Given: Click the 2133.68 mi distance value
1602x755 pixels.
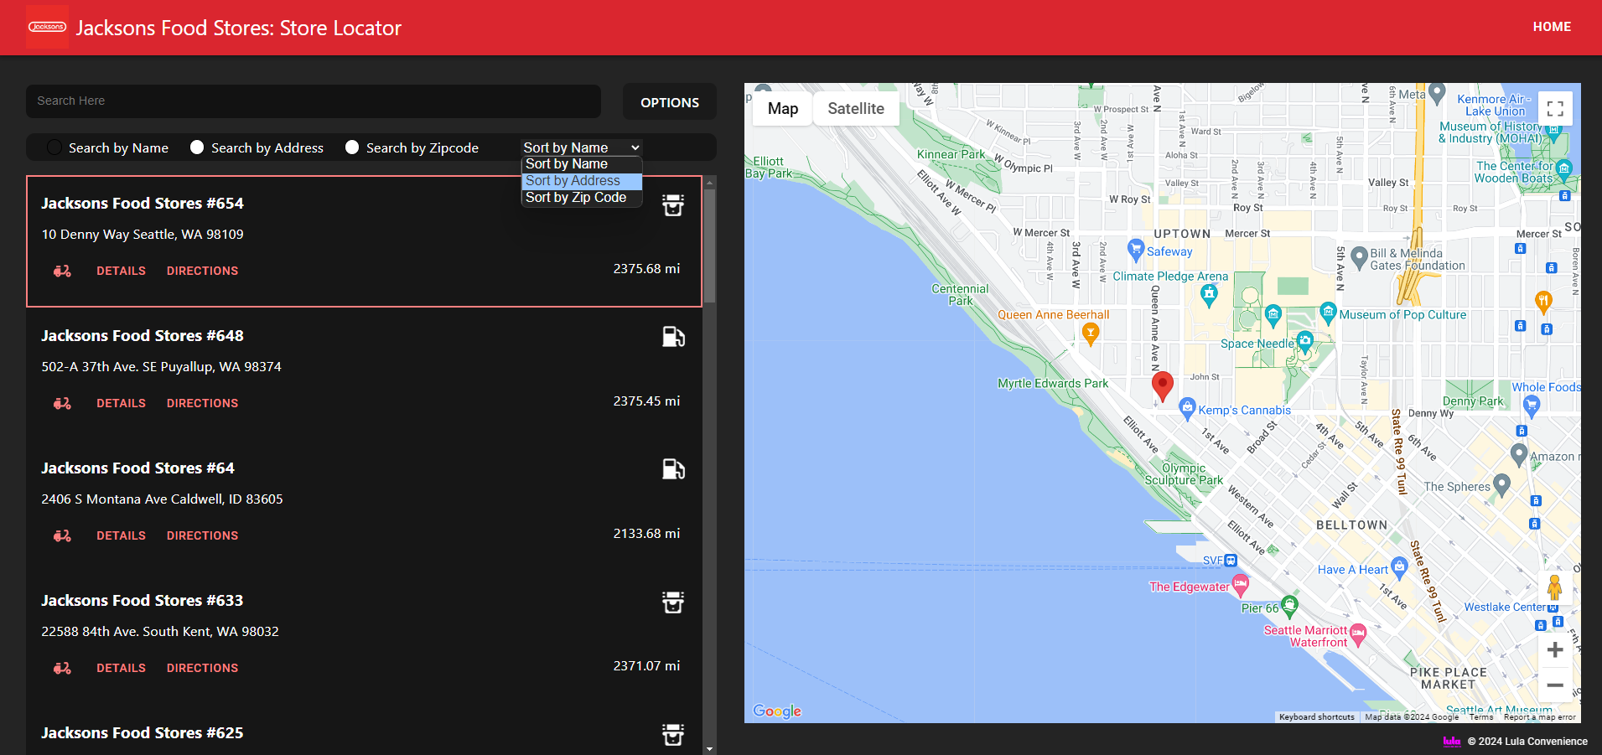Looking at the screenshot, I should [646, 534].
